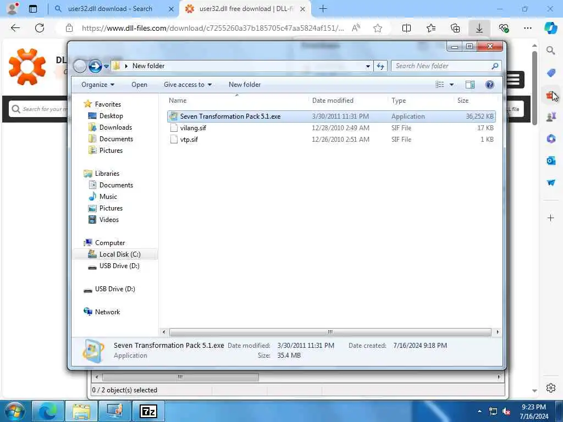Open Desktop under Favorites
Viewport: 563px width, 422px height.
click(x=111, y=116)
